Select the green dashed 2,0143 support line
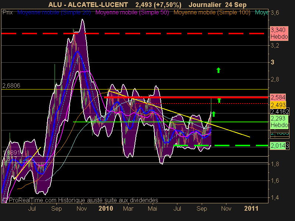This screenshot has height=221, width=295. pos(221,145)
